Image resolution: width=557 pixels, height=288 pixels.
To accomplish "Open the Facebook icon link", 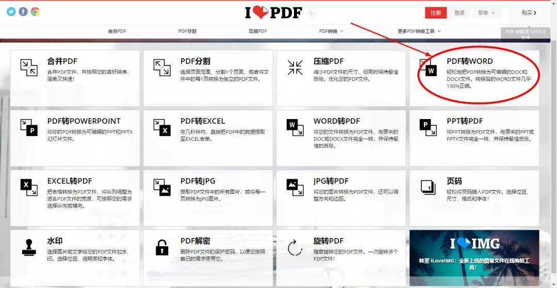I will click(23, 12).
